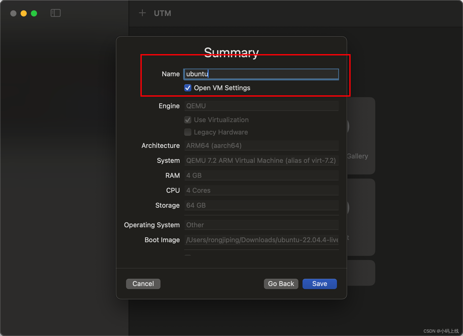Screen dimensions: 463x336
Task: Click the Operating System field showing Other
Action: point(261,225)
